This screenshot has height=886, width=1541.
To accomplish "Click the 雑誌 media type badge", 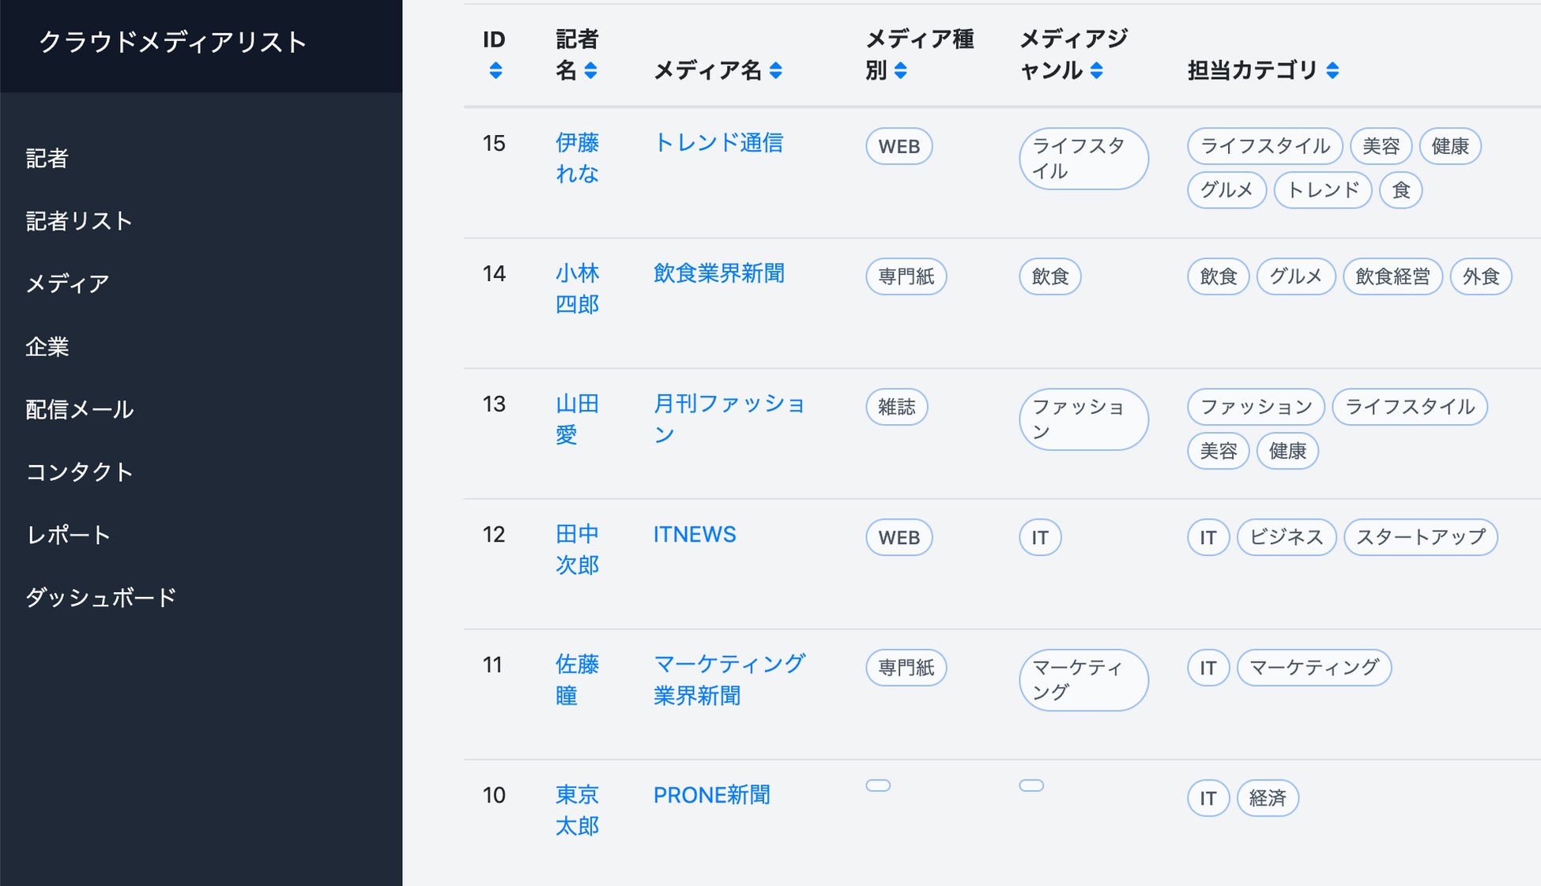I will point(896,407).
